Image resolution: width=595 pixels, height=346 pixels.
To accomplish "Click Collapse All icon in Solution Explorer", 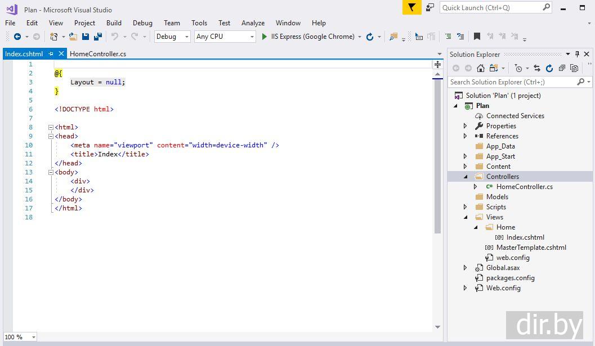I will (562, 68).
